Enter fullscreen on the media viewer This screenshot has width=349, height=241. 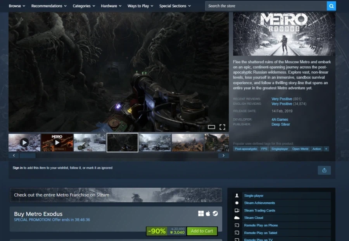(x=222, y=127)
